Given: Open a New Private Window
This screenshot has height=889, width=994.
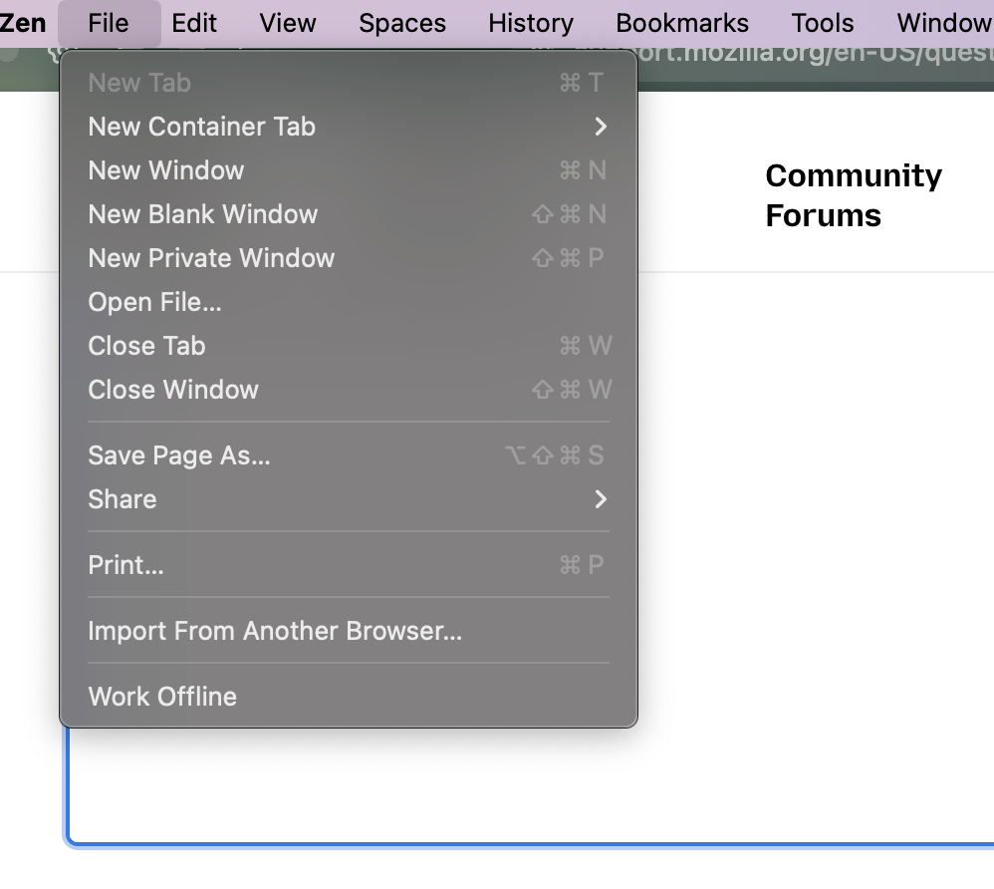Looking at the screenshot, I should (348, 258).
